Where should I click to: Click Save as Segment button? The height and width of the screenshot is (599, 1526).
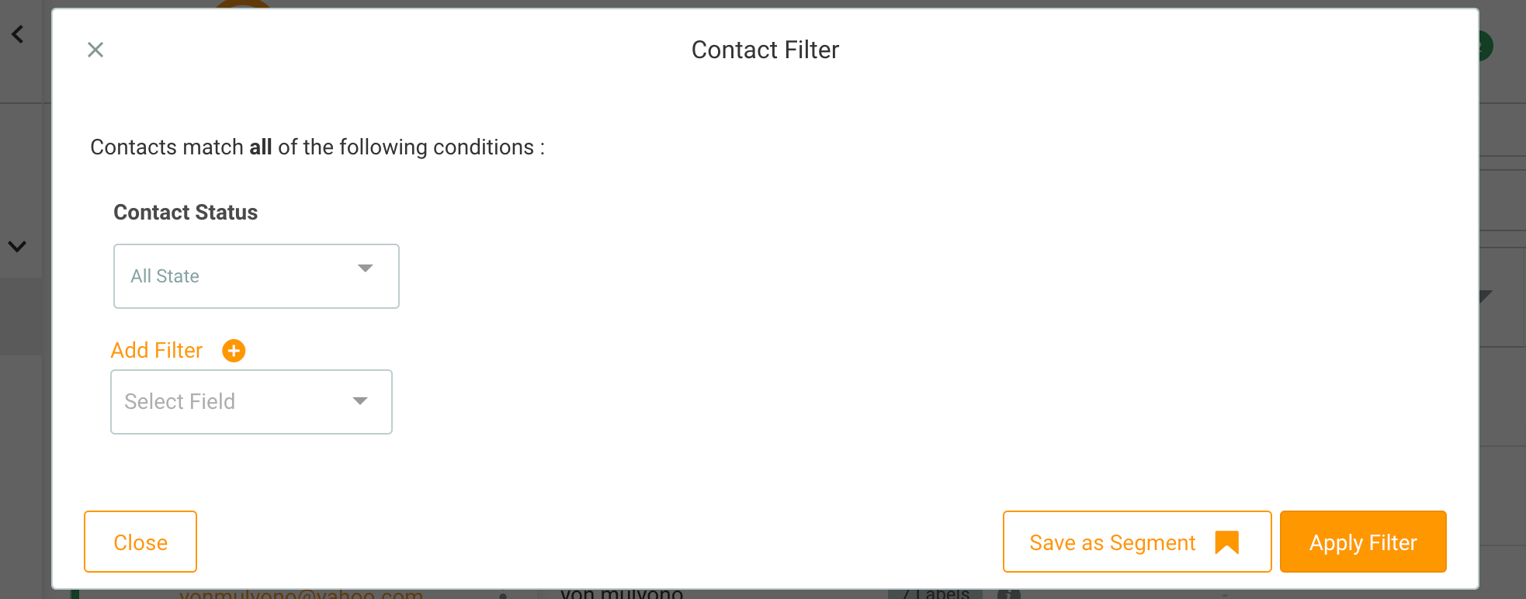tap(1113, 542)
